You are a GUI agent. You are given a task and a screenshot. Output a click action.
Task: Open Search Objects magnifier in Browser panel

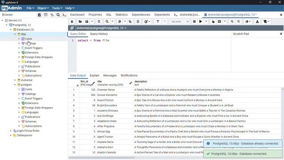point(58,15)
